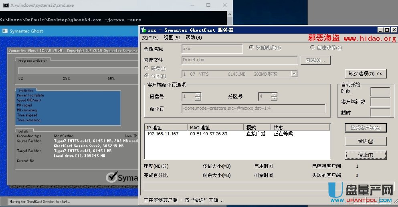Screen dimensions: 398x207
Task: Open the partition NTFS 61451MB dropdown
Action: point(294,74)
